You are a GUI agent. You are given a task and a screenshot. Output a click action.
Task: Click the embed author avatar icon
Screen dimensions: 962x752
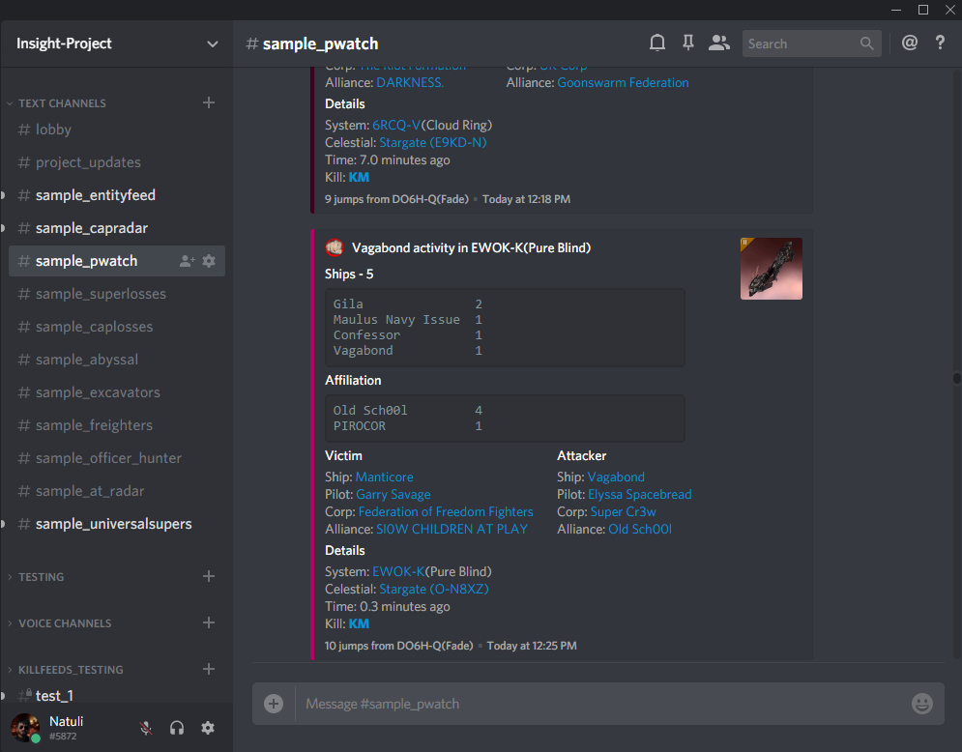pos(334,247)
